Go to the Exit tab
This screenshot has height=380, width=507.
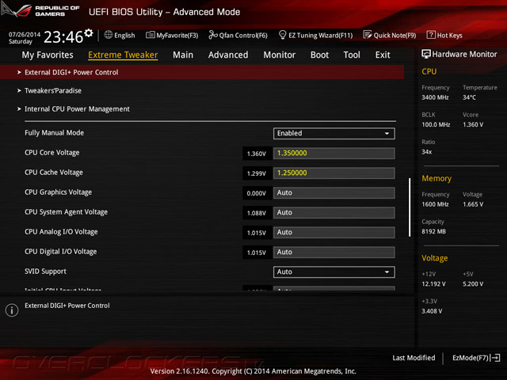point(383,55)
